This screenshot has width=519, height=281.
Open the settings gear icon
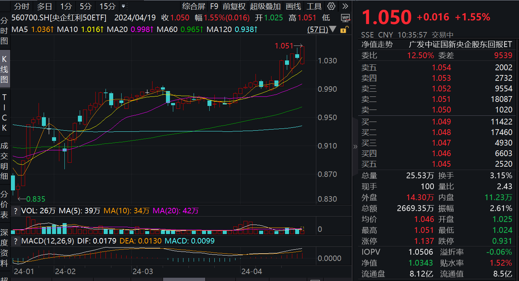[331, 6]
